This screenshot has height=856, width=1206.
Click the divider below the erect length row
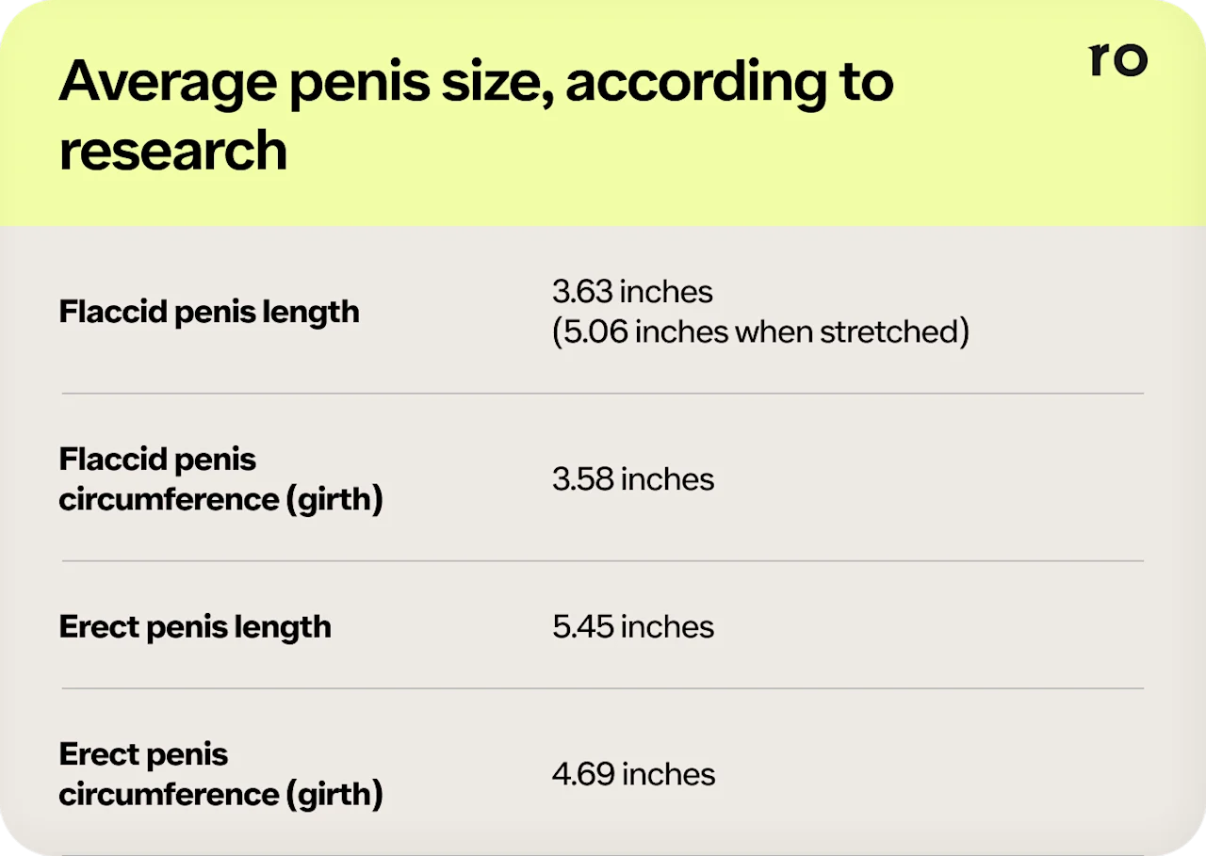pos(603,688)
